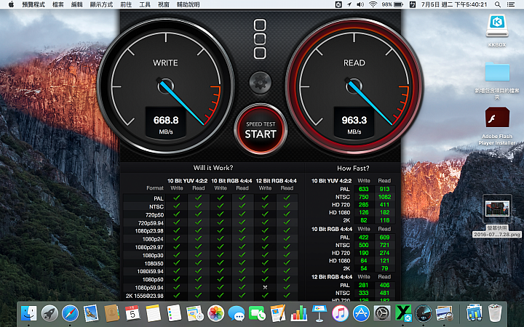Select the KKBOX disk on desktop

497,26
